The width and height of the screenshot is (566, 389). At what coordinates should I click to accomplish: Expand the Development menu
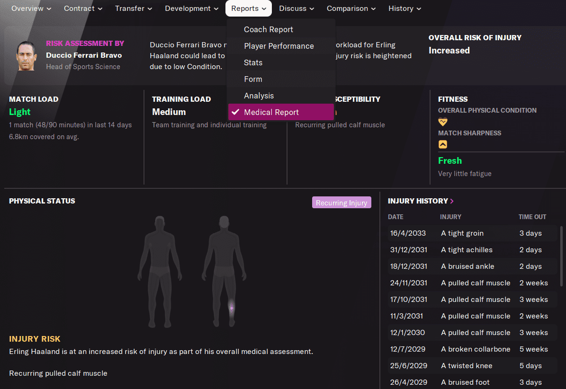(192, 9)
